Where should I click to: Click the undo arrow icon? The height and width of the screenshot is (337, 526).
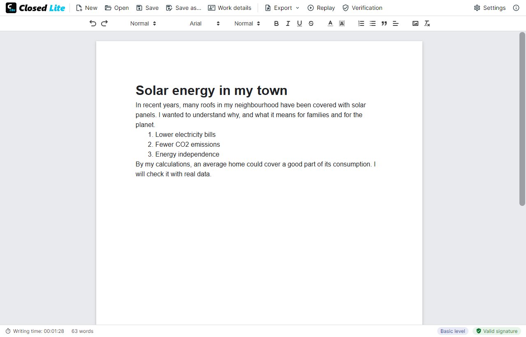pos(93,23)
